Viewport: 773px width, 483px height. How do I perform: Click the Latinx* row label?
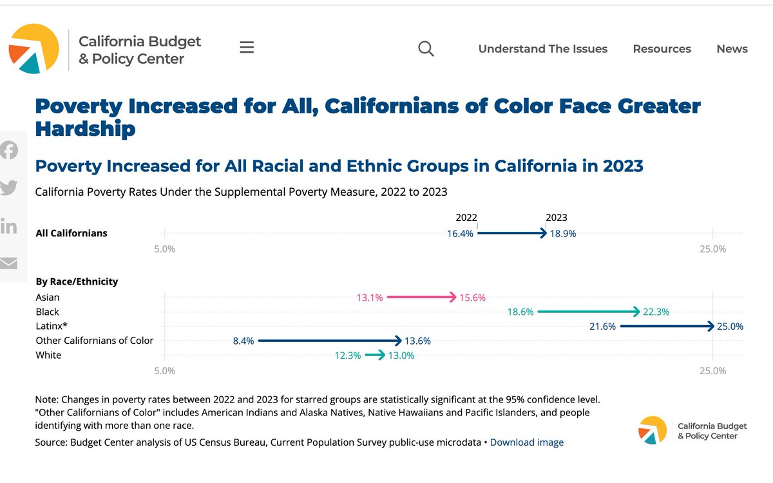coord(52,326)
